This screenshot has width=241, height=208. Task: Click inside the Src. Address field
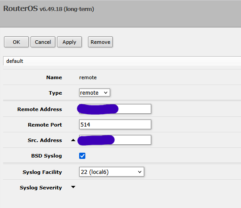click(x=115, y=140)
